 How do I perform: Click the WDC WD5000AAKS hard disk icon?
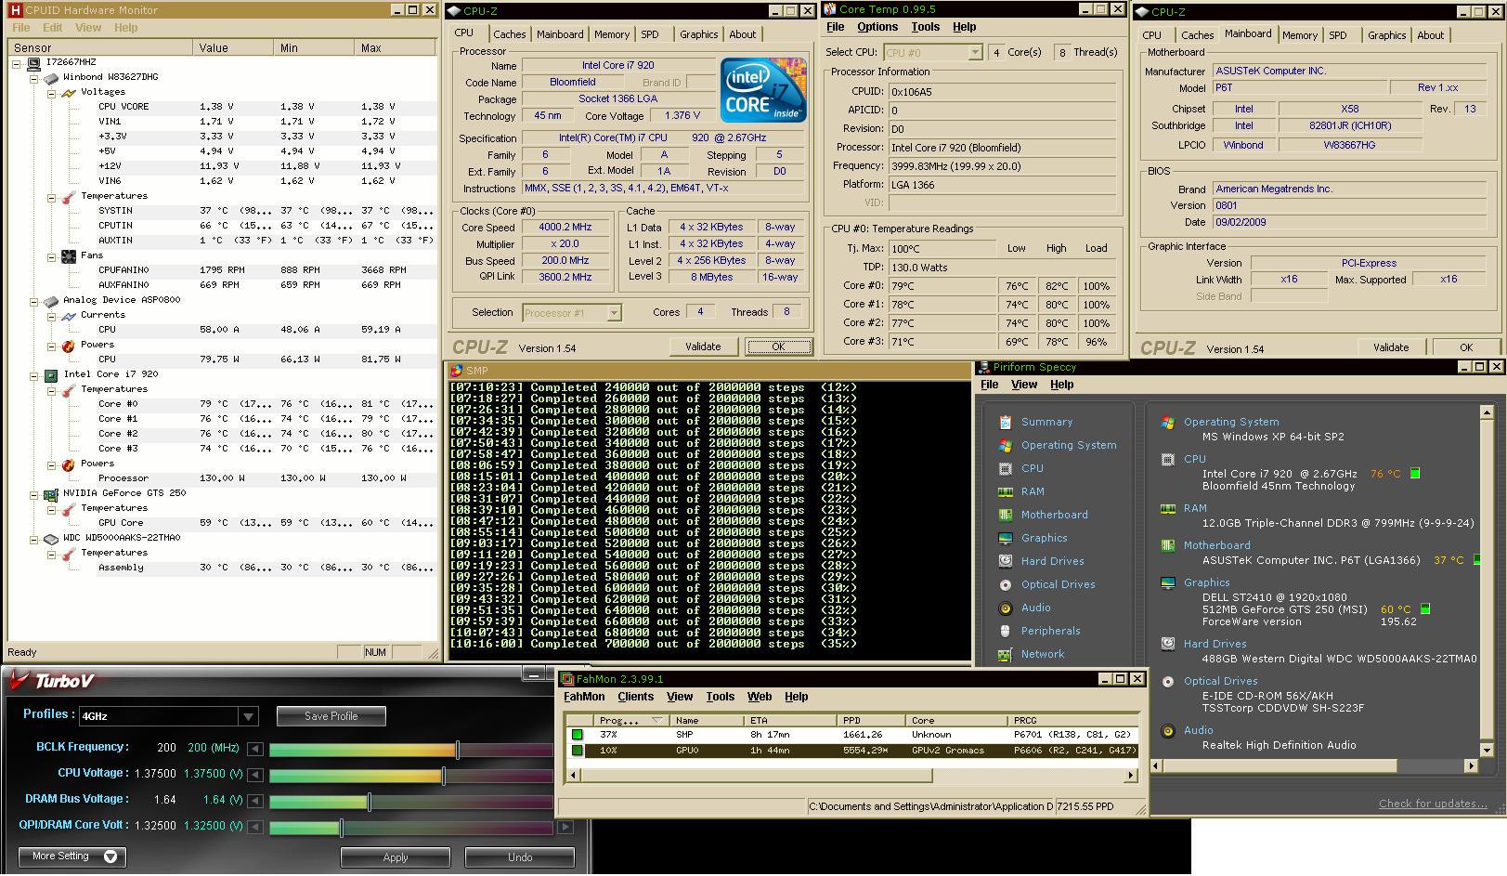tap(52, 538)
